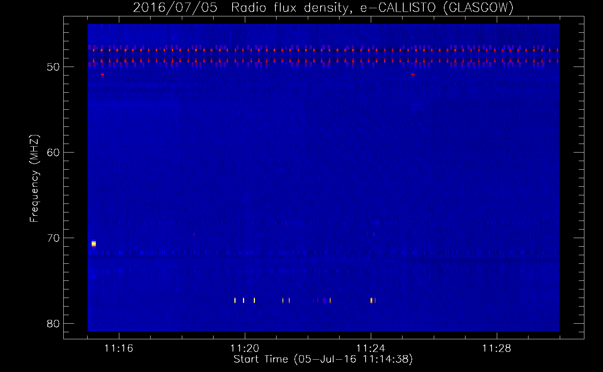Screen dimensions: 603x372
Task: Click the '70' frequency tick label
Action: (x=53, y=238)
